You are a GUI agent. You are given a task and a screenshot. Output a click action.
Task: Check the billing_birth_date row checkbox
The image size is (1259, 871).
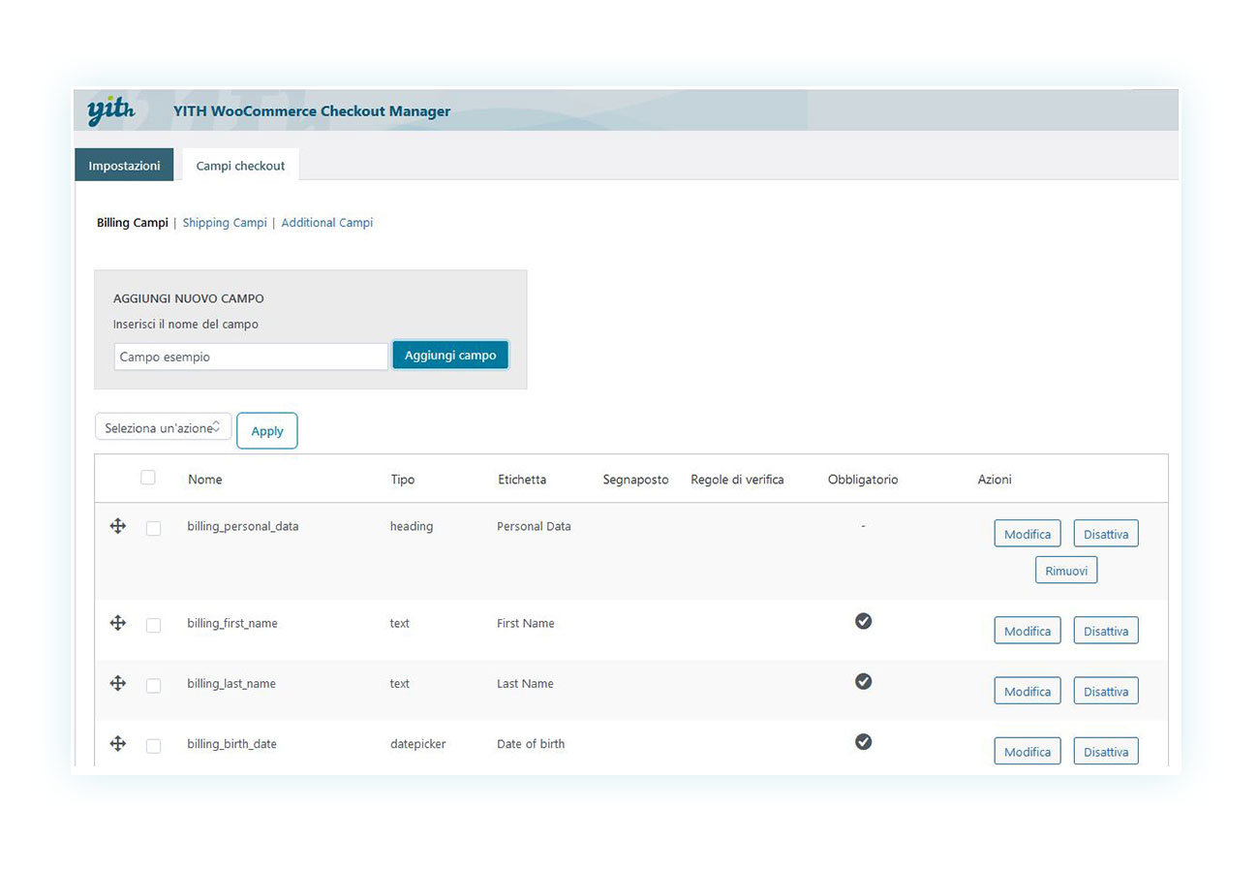coord(153,745)
